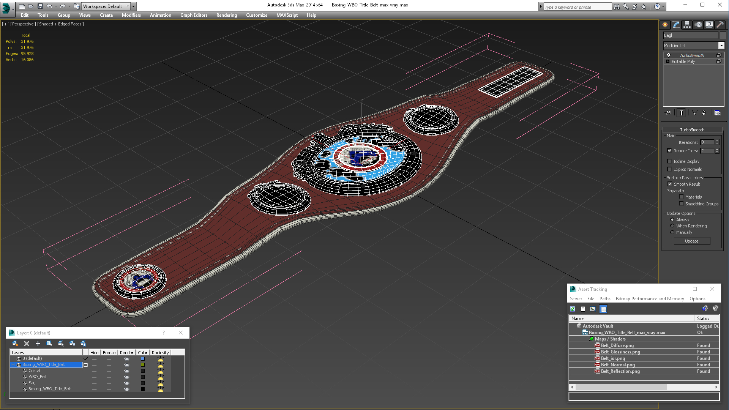The image size is (729, 410).
Task: Click the Update button
Action: coord(692,241)
